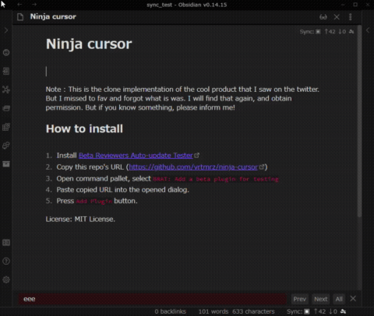Close the search bar
Viewport: 374px width, 316px height.
(353, 299)
